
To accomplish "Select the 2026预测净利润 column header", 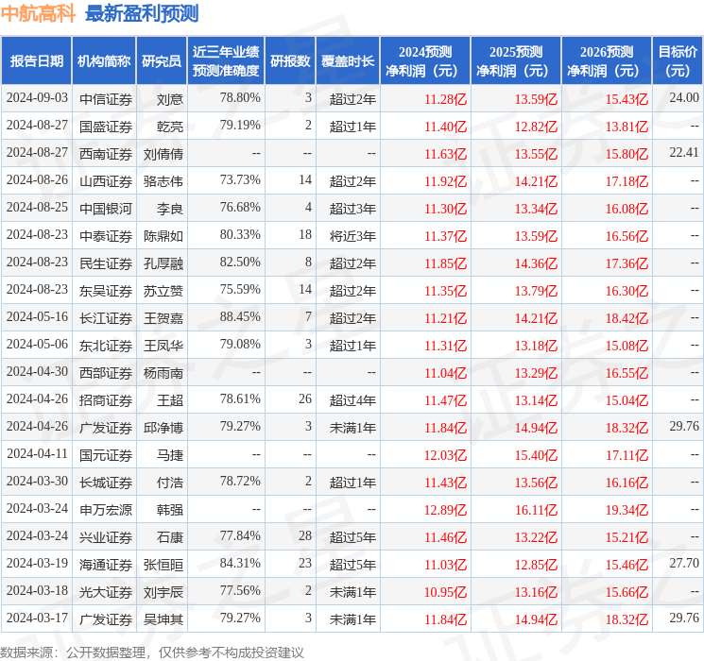I will [606, 60].
